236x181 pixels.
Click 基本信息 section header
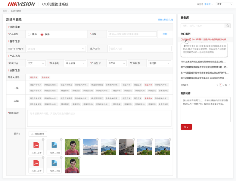coord(14,41)
